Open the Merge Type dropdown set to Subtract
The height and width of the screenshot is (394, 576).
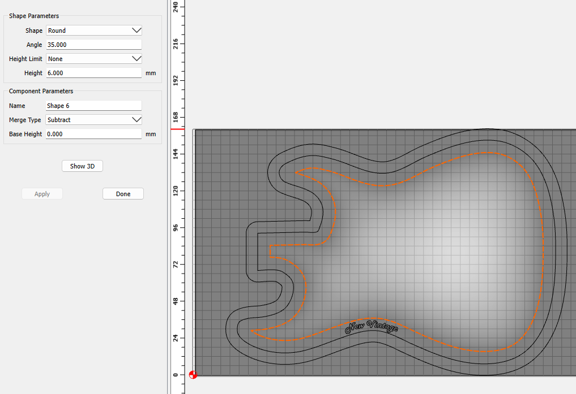[x=93, y=120]
